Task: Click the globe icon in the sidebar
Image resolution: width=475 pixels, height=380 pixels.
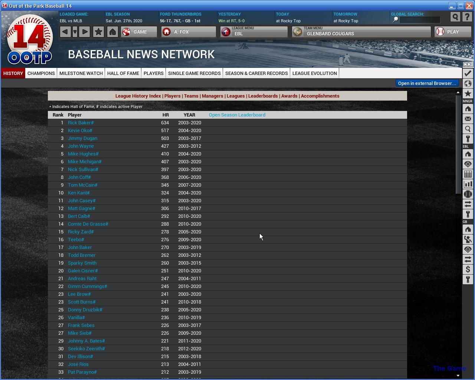Action: click(x=468, y=83)
